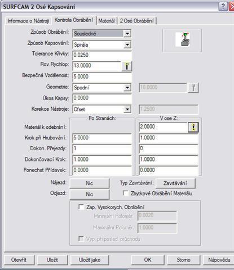Click the Tolerance Křivky input field
This screenshot has height=270, width=234.
(102, 55)
